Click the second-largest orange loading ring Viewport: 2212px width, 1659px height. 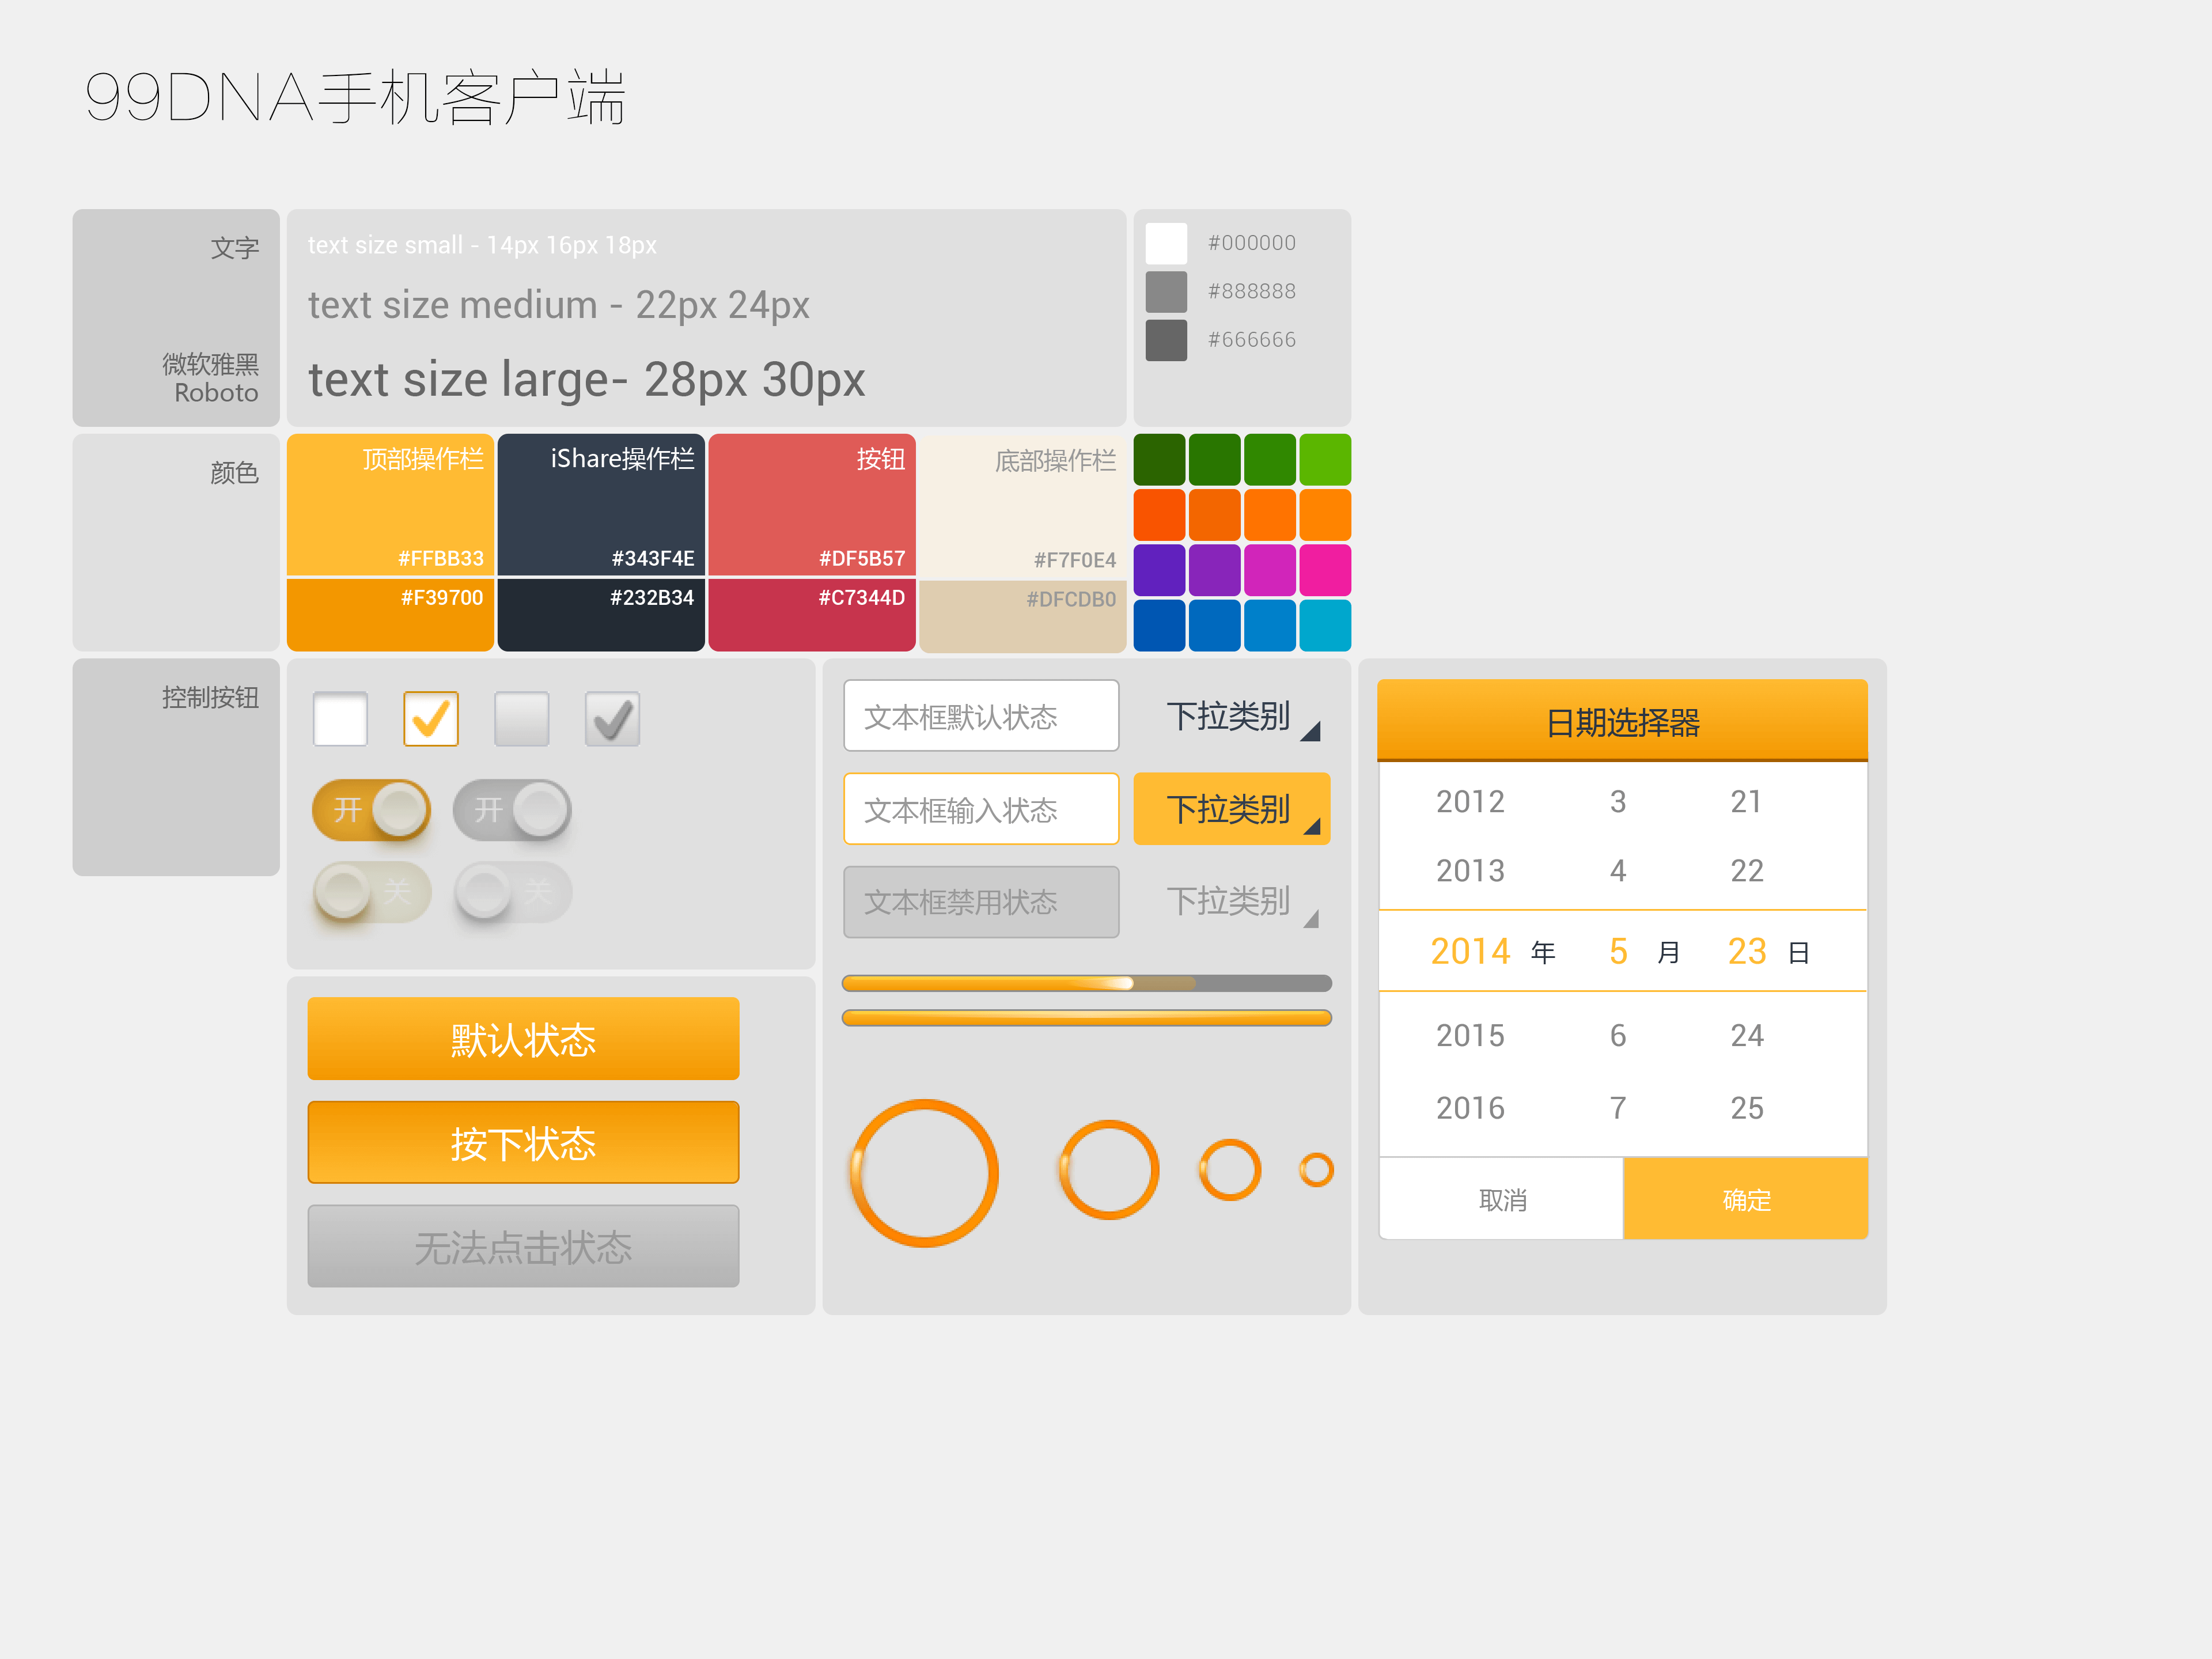(x=1109, y=1169)
